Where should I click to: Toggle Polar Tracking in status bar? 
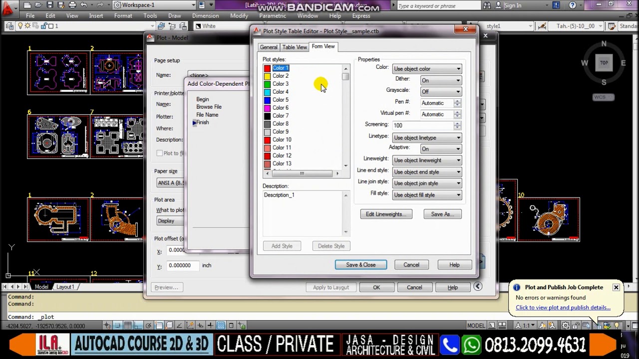(148, 326)
